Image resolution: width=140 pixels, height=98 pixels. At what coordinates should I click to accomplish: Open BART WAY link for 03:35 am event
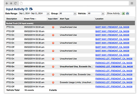(x=112, y=39)
